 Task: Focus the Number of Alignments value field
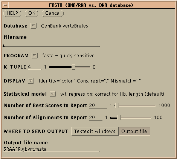[x=96, y=118]
